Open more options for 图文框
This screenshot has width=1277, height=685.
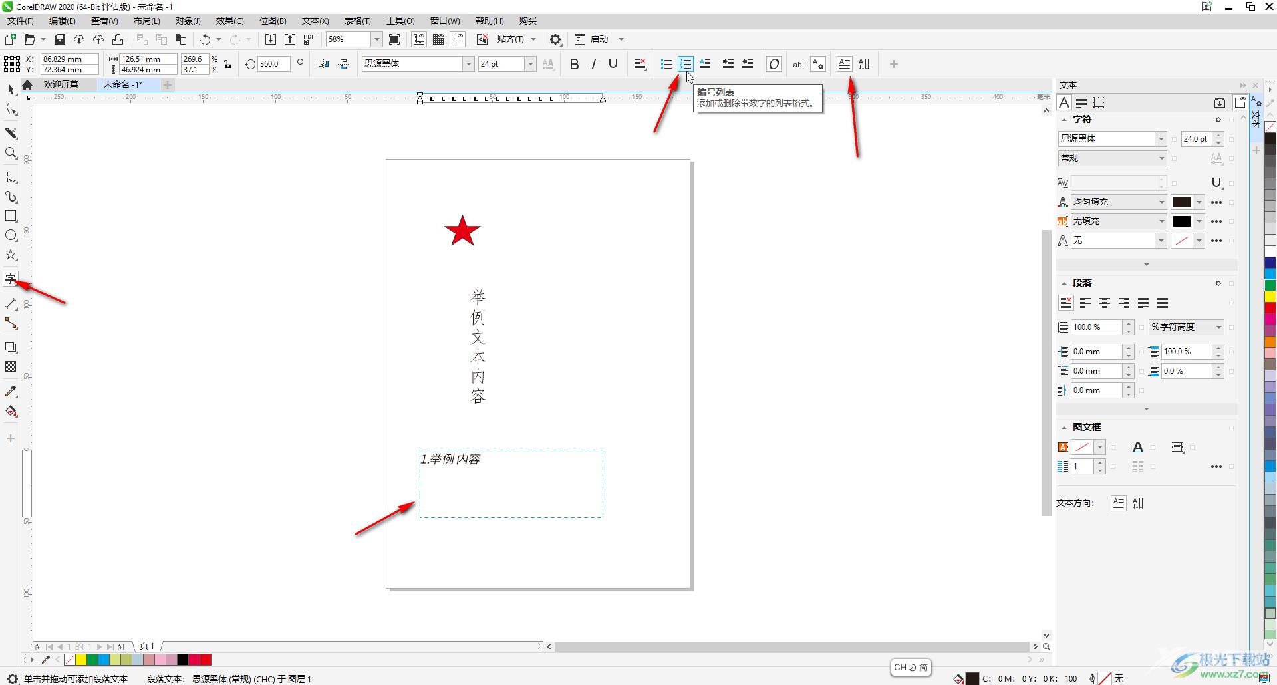1216,467
